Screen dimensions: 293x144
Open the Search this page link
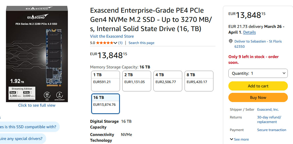click(x=141, y=43)
